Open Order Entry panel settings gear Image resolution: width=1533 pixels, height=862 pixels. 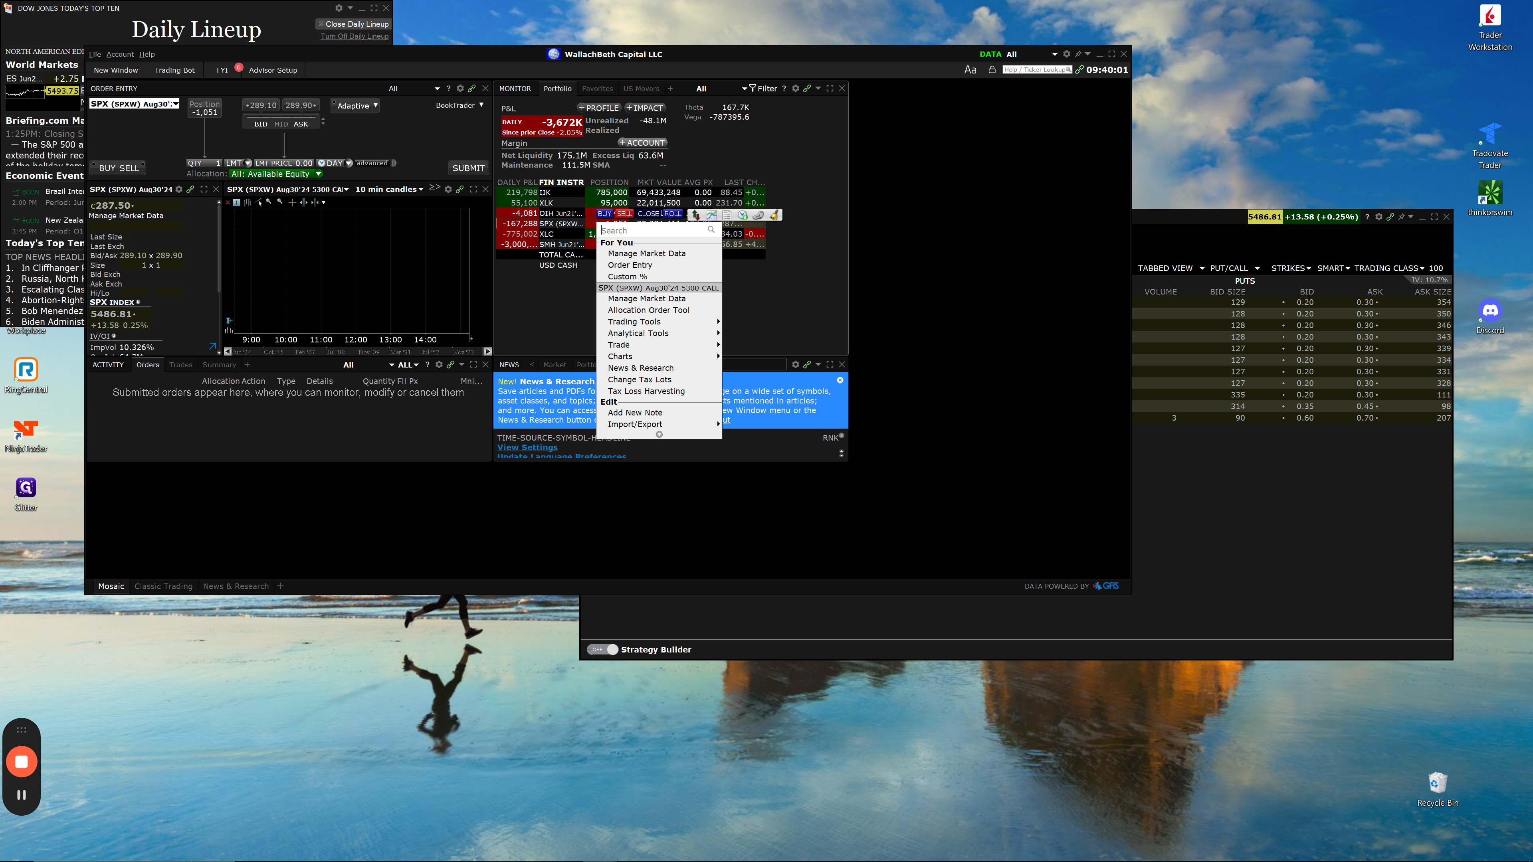[460, 88]
